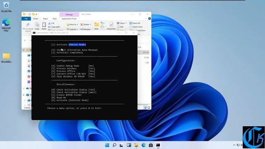The height and width of the screenshot is (149, 265).
Task: Open the Copy to dropdown in the ribbon
Action: 72,29
